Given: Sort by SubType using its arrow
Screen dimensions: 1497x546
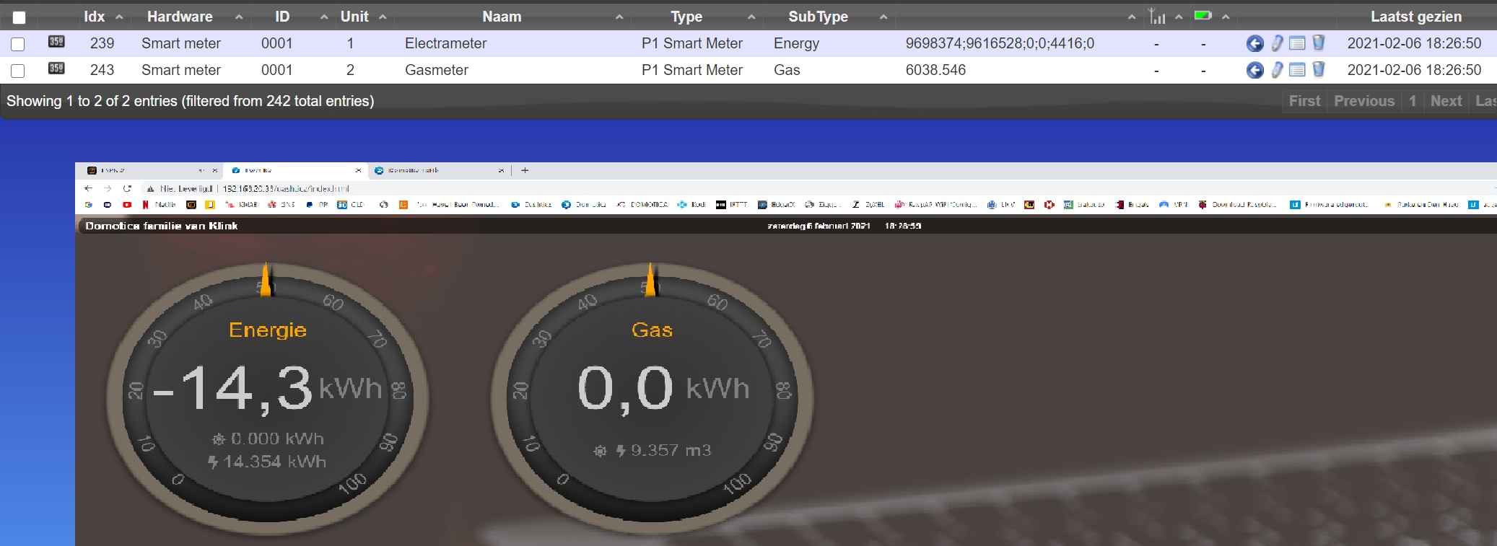Looking at the screenshot, I should pos(883,17).
